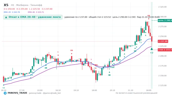Click the open price 'O 2 250.00'

[9, 9]
